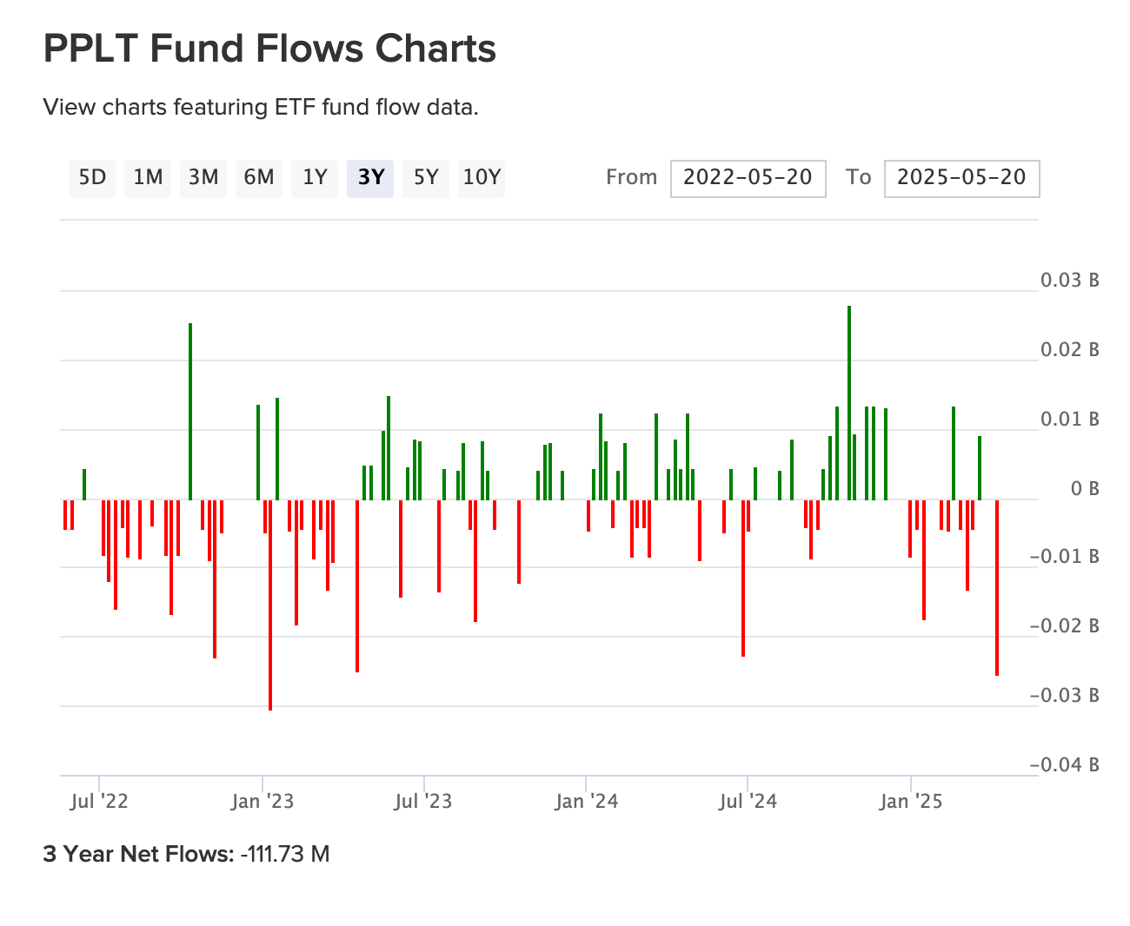Screen dimensions: 1130x926
Task: Click the last red bar at chart's right end
Action: click(997, 587)
